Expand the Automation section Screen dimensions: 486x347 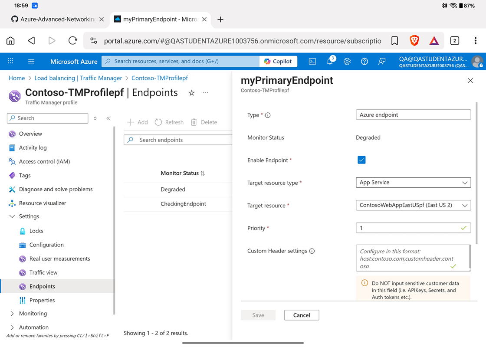click(12, 327)
